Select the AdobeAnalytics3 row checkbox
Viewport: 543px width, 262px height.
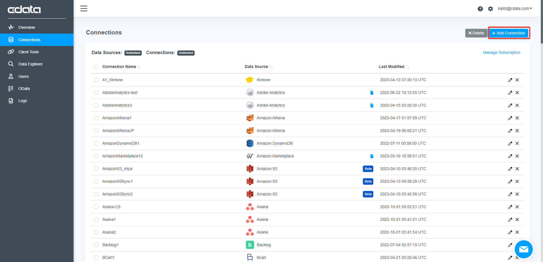[x=96, y=105]
